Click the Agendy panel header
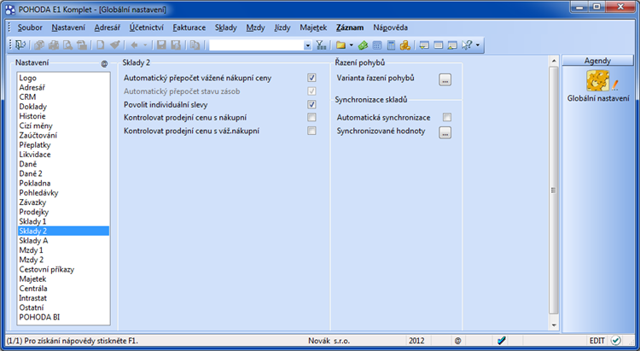Image resolution: width=640 pixels, height=351 pixels. click(597, 61)
